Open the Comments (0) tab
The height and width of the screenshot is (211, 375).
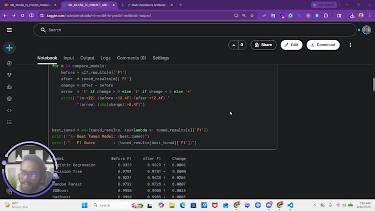pos(131,58)
